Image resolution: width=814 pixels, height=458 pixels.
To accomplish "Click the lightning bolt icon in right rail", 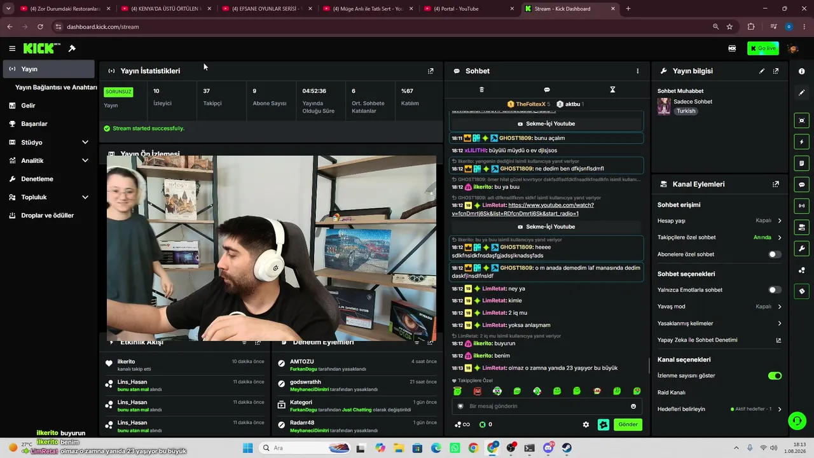I will pos(802,142).
